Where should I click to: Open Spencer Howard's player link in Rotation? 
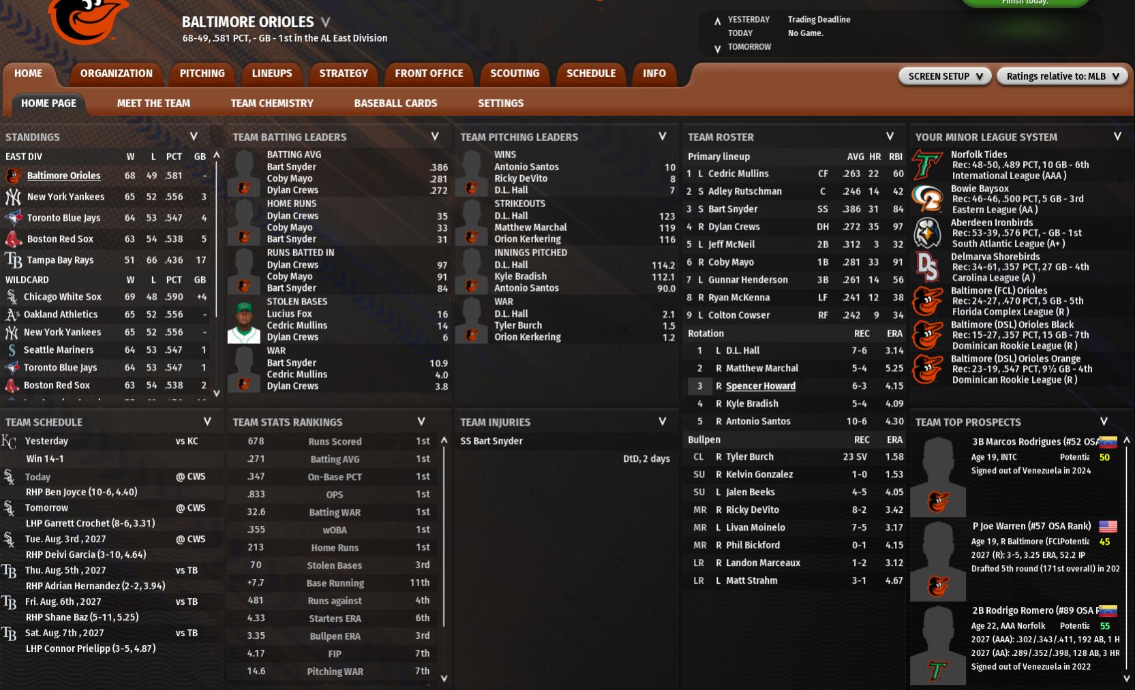click(x=761, y=386)
